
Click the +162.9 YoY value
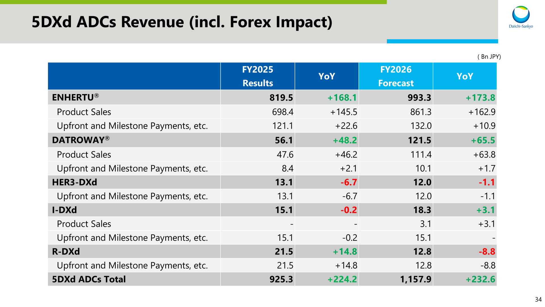pyautogui.click(x=482, y=112)
